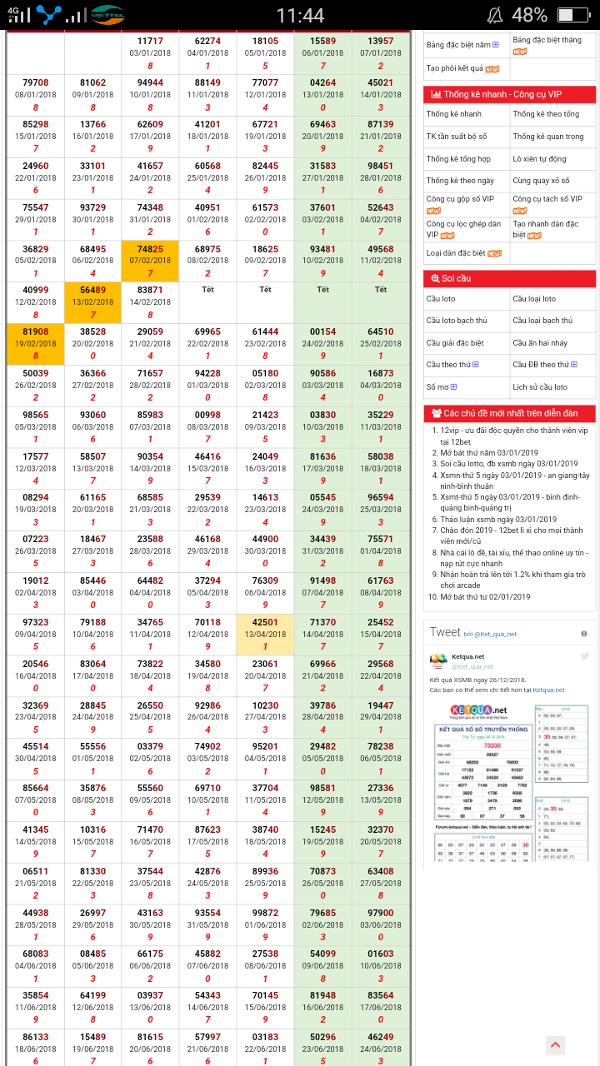Open the Ketqua.net avatar in the tweet
Screen dimensions: 600x1066
(438, 661)
